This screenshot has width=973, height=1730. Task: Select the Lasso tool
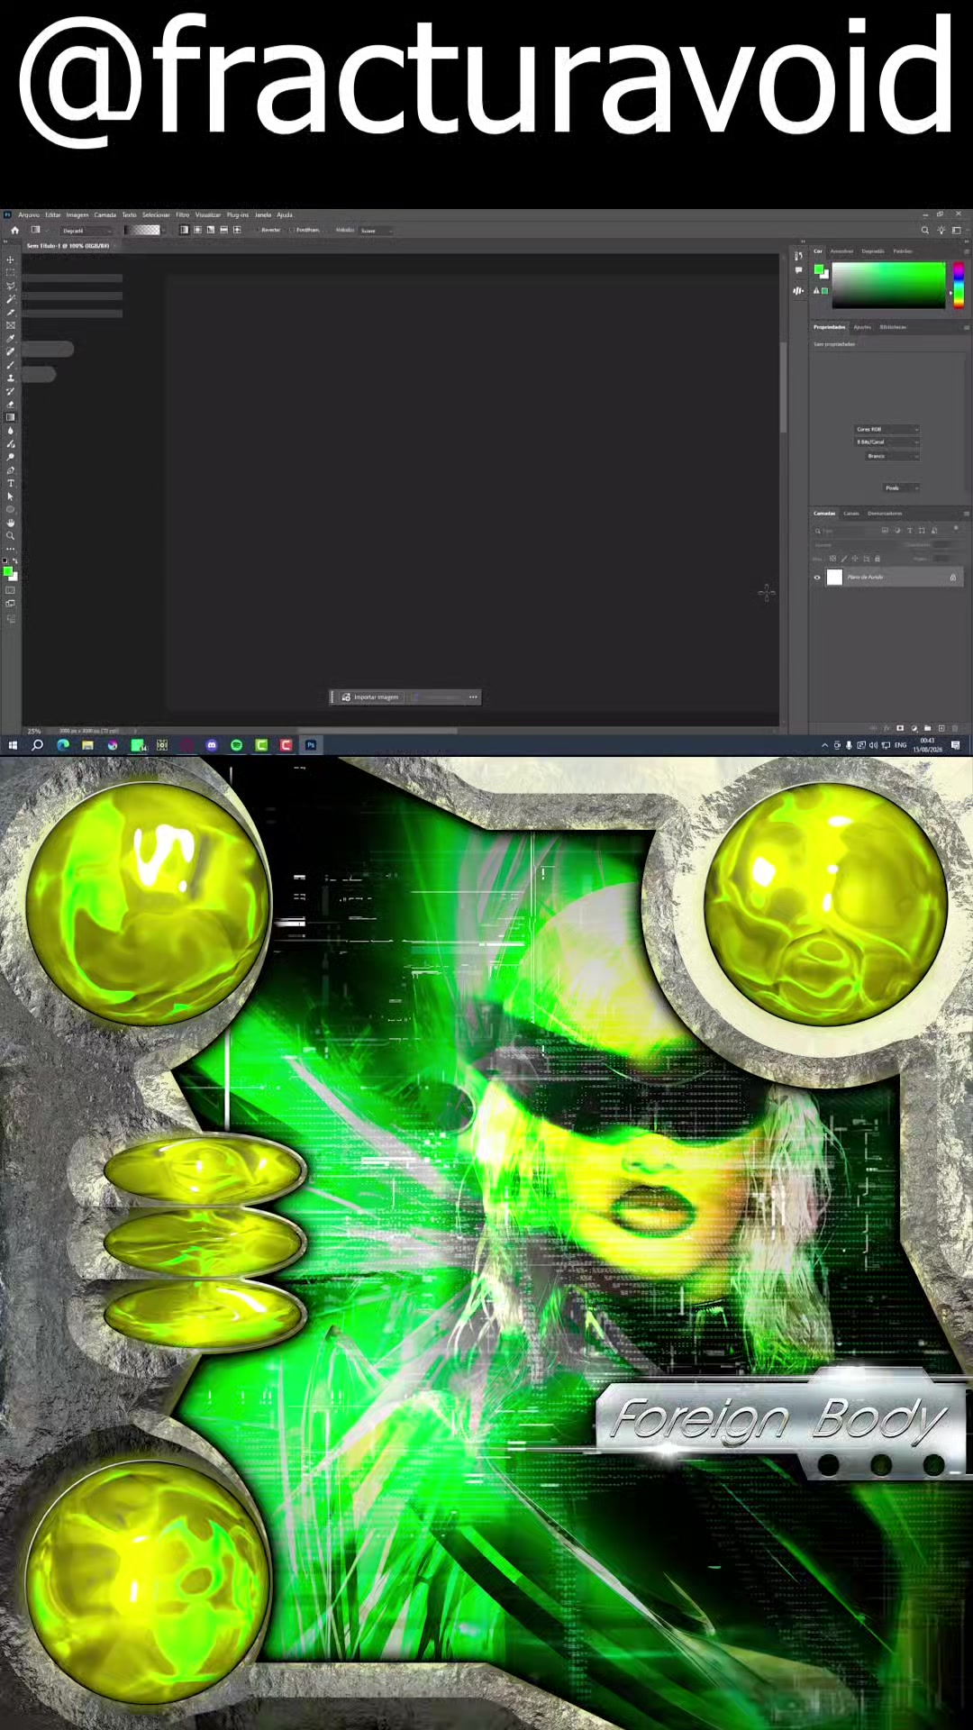(x=11, y=286)
